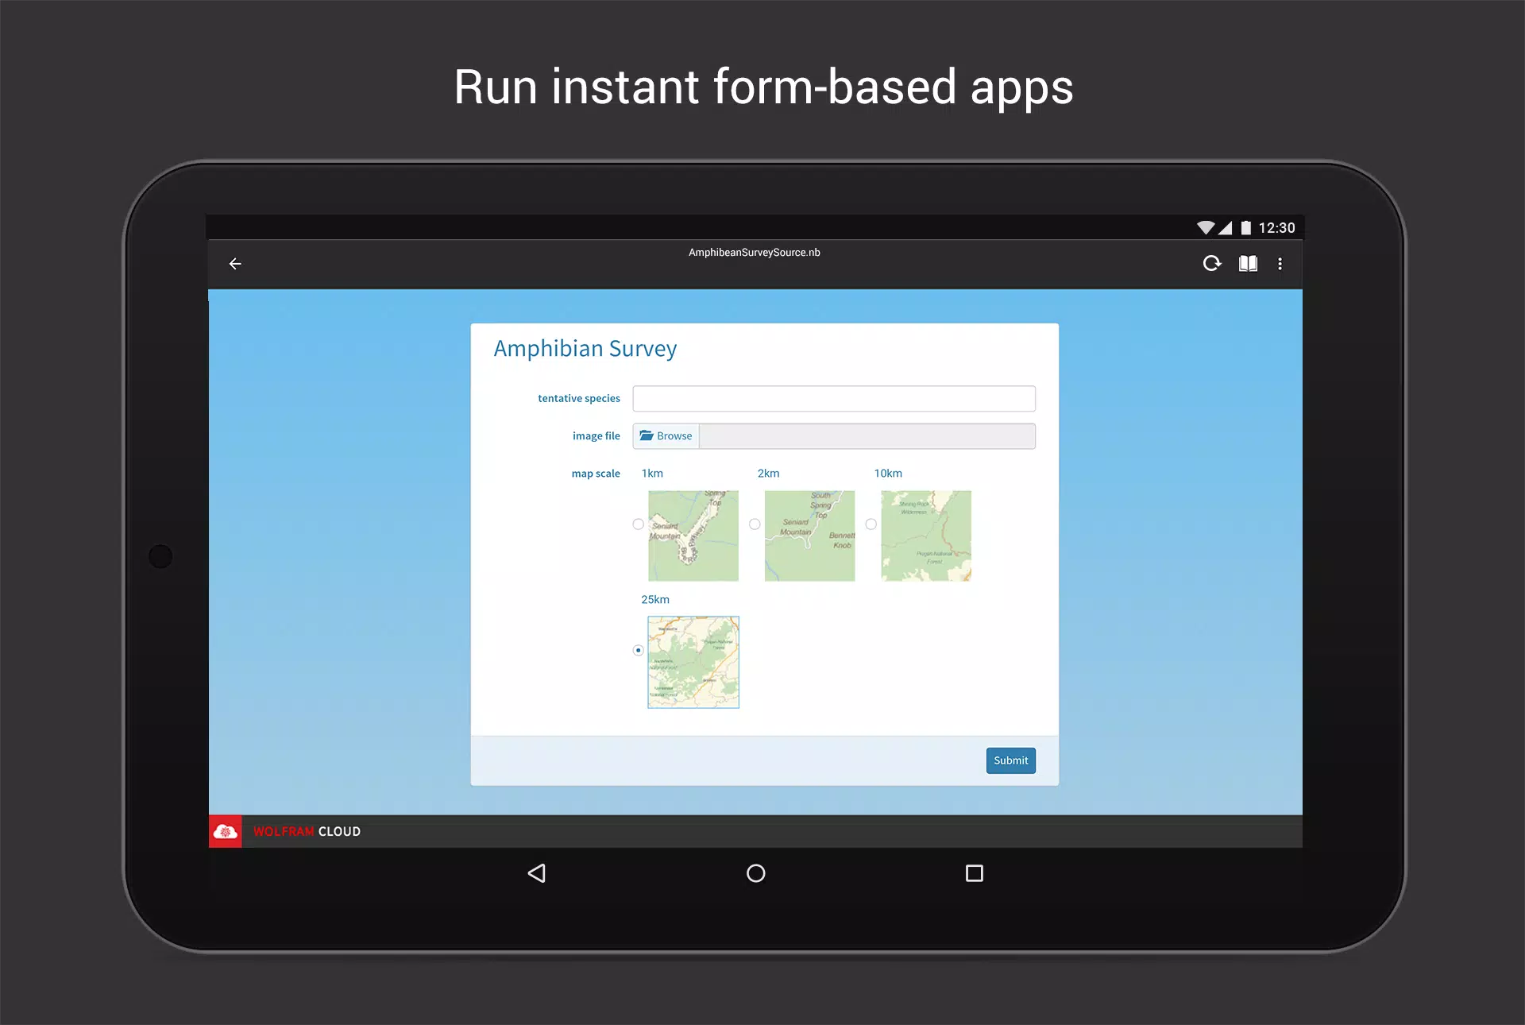Click the reload icon in the toolbar
1525x1025 pixels.
[x=1211, y=263]
